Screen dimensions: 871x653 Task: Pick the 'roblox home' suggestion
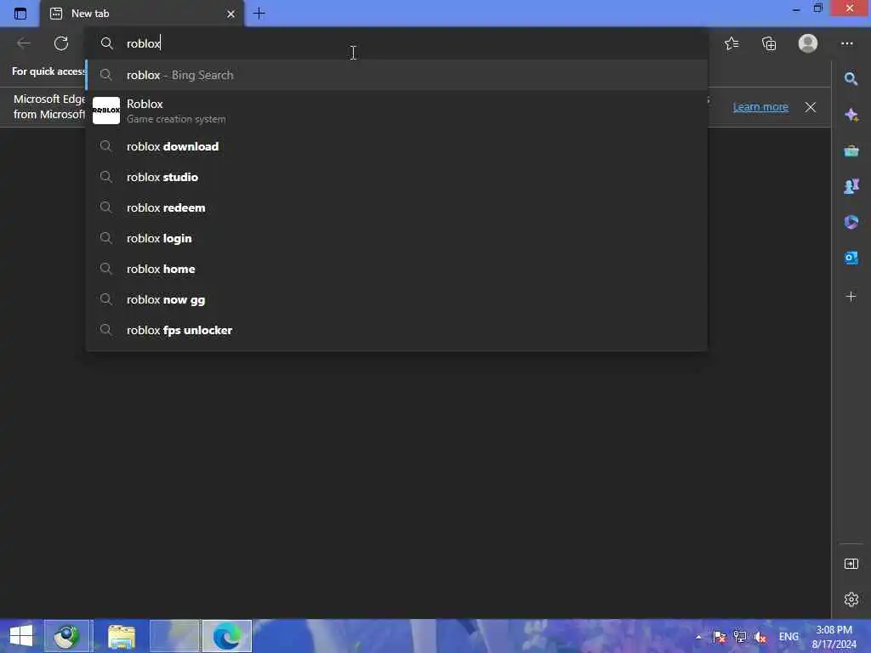(397, 269)
